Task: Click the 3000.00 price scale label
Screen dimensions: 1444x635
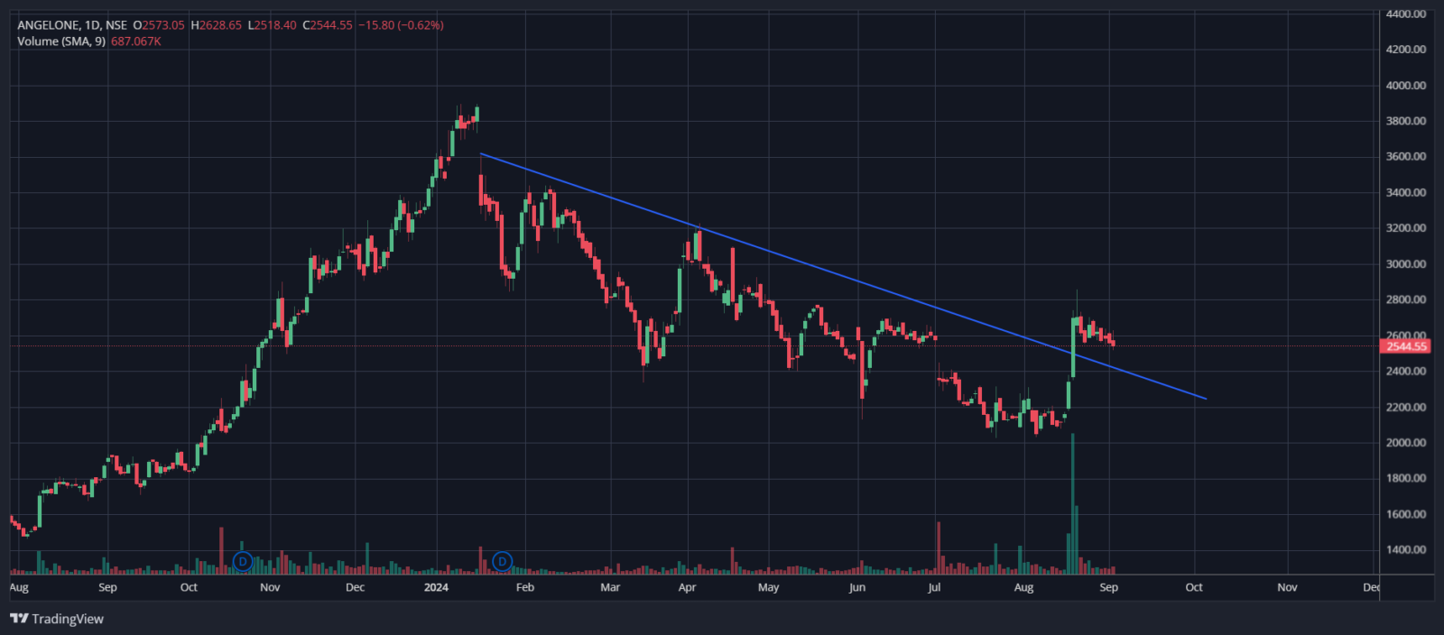Action: (x=1405, y=264)
